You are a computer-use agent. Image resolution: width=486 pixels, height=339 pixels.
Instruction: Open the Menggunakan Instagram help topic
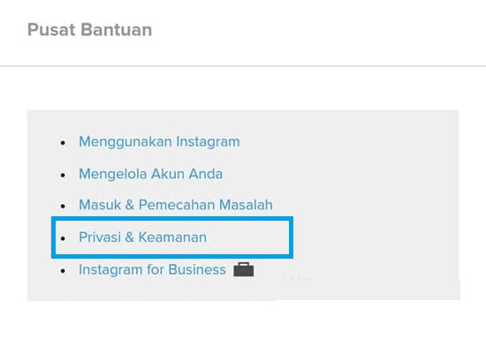tap(159, 142)
